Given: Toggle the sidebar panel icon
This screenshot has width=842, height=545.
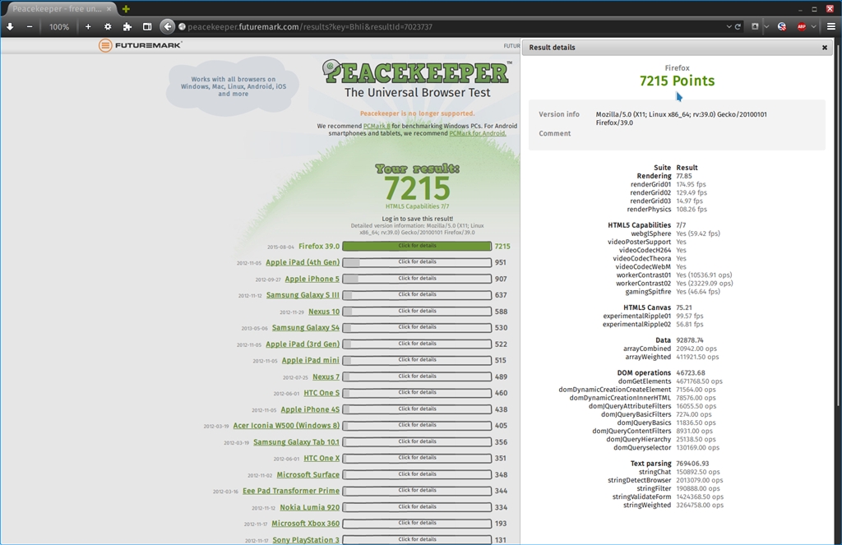Looking at the screenshot, I should click(x=147, y=26).
